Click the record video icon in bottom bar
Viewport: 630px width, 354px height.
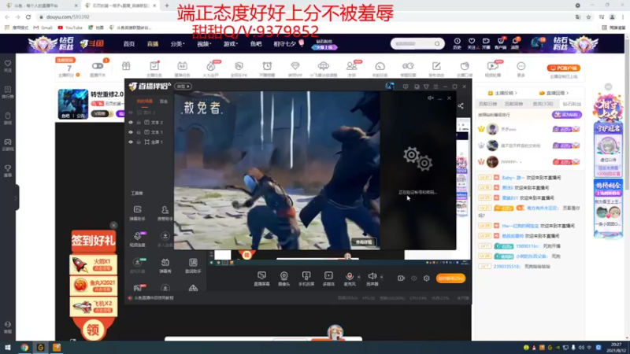pos(401,278)
